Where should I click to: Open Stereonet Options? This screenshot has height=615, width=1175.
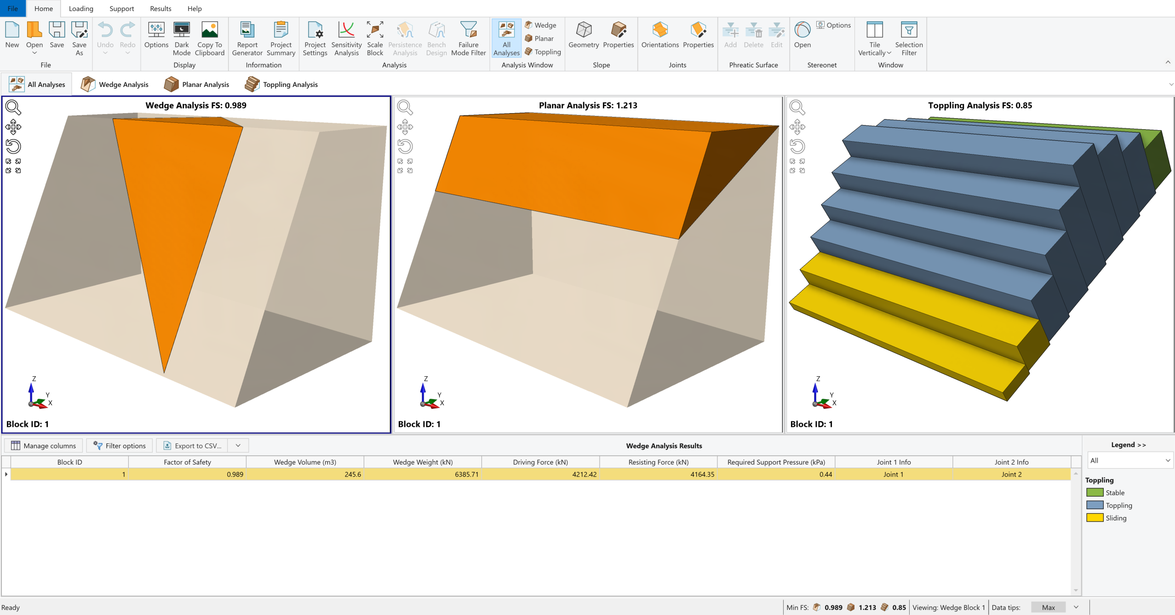(x=833, y=25)
